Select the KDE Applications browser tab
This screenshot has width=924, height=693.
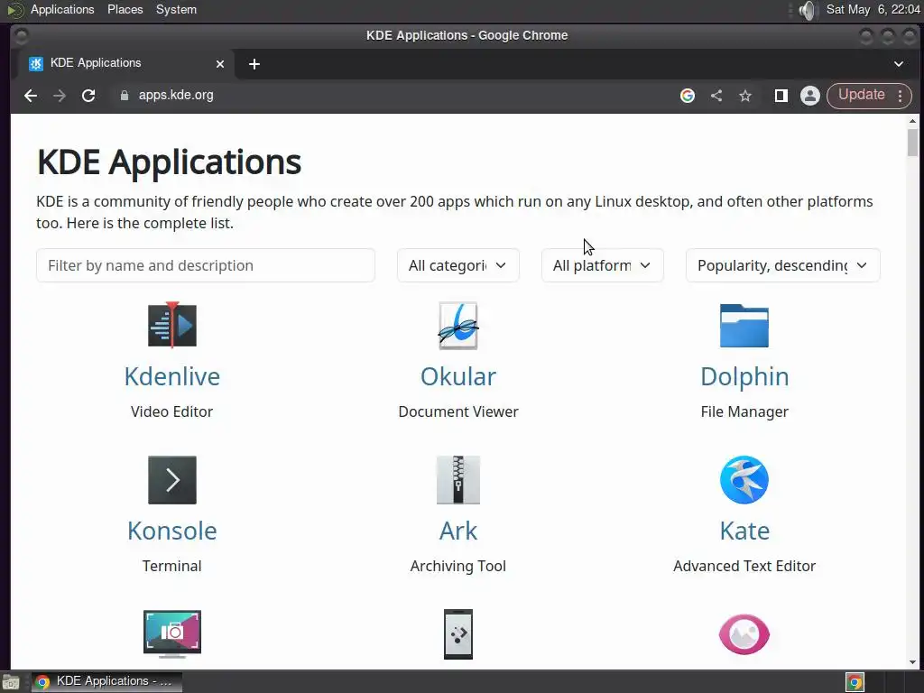click(125, 64)
